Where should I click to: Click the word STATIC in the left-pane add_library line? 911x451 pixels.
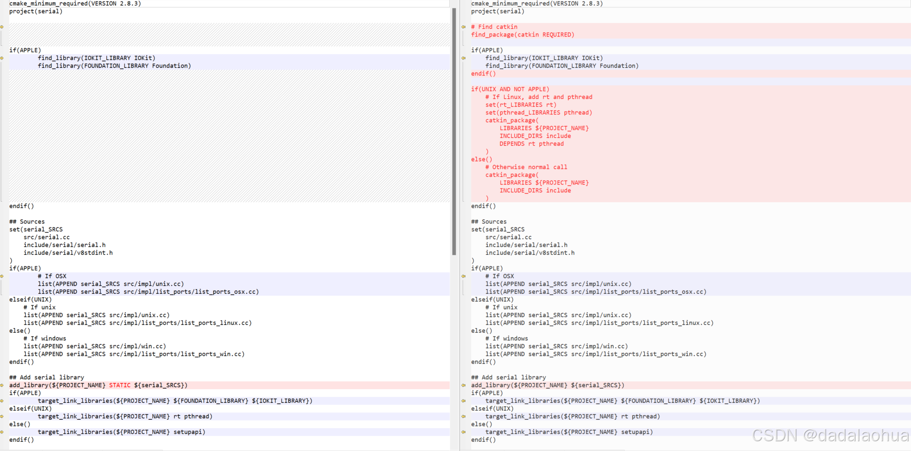click(120, 385)
